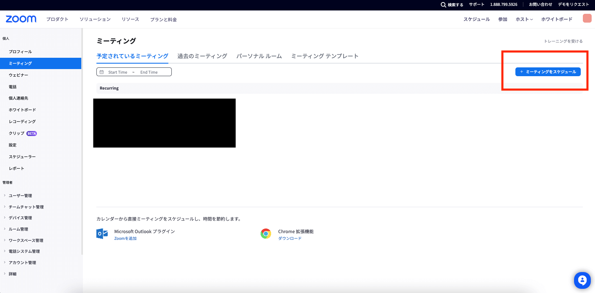The height and width of the screenshot is (293, 595).
Task: Expand ユーザー管理 in sidebar
Action: (x=20, y=195)
